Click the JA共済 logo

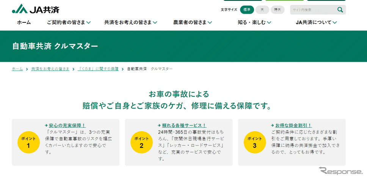[36, 9]
